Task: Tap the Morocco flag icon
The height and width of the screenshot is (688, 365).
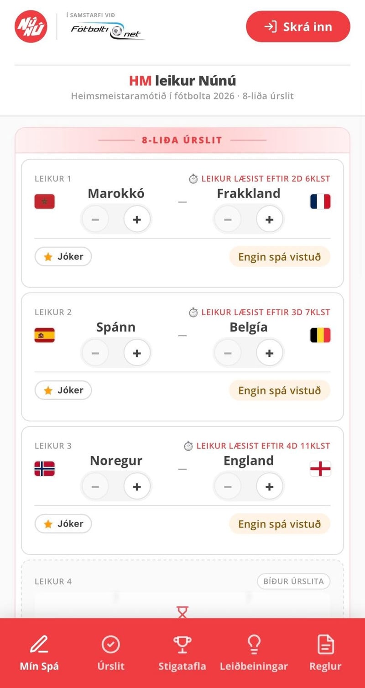Action: (45, 201)
